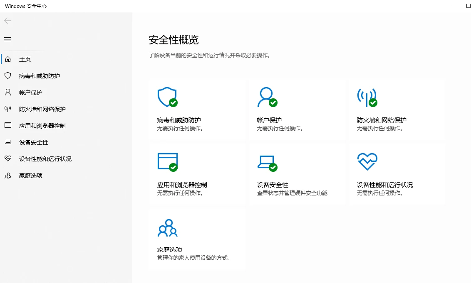Open the 病毒和威胁防护 card title
This screenshot has width=471, height=283.
coord(179,120)
